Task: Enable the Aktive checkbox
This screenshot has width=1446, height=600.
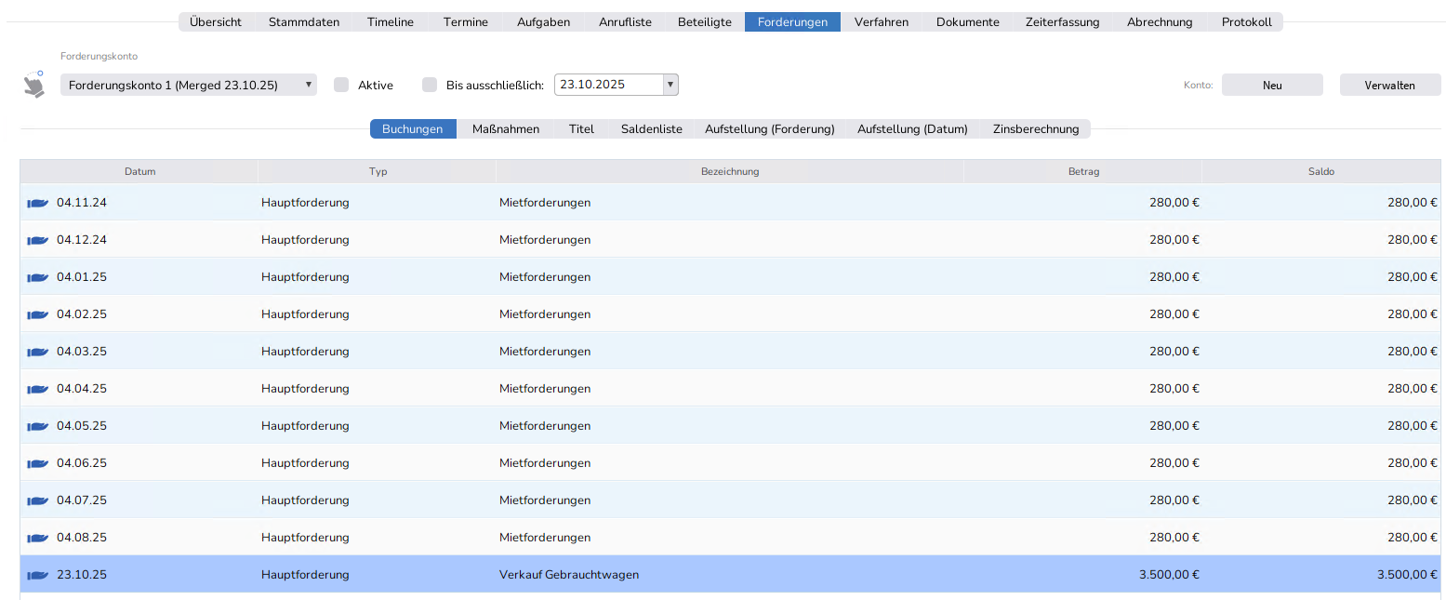Action: tap(341, 85)
